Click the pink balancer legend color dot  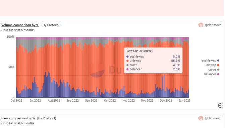(218, 74)
